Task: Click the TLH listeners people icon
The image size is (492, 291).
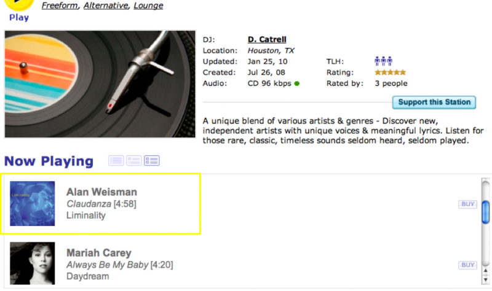Action: point(383,61)
